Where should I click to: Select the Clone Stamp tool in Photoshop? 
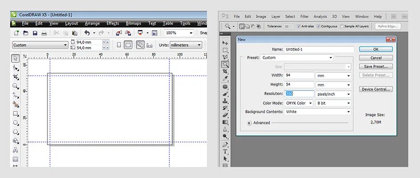(x=225, y=101)
